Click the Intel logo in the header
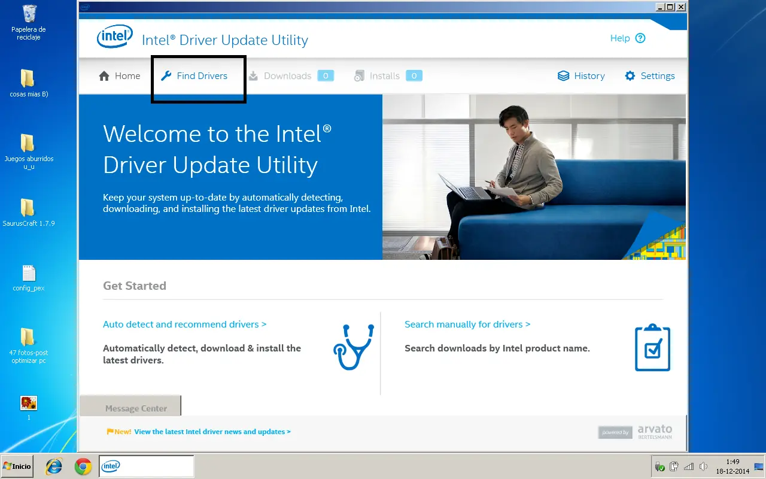This screenshot has width=766, height=479. tap(114, 37)
